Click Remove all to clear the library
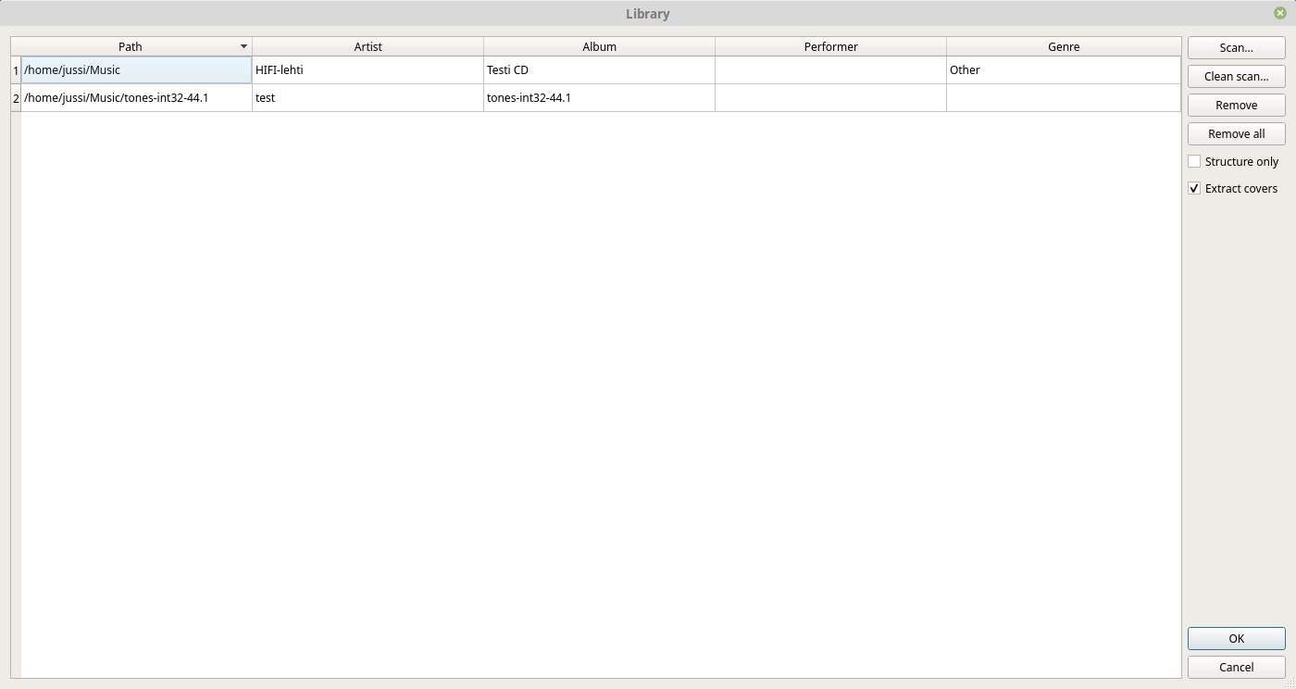Screen dimensions: 1296x689 1236,133
